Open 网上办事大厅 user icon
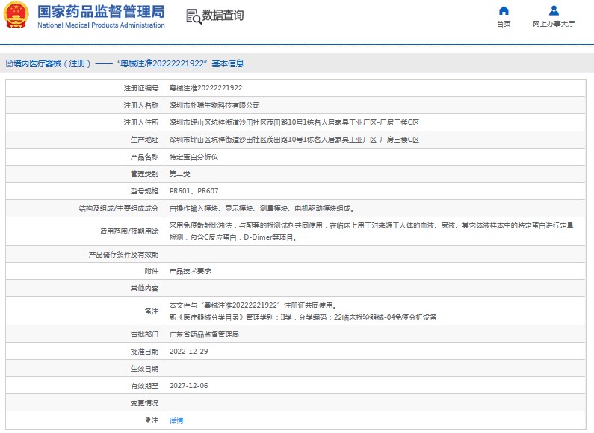594x433 pixels. tap(554, 10)
